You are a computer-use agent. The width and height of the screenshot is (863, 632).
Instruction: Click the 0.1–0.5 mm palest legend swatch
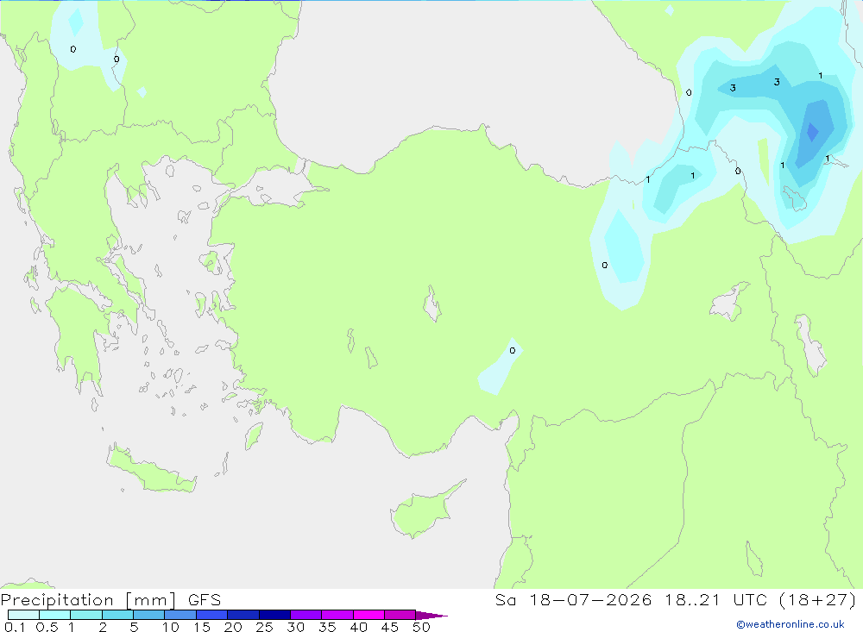point(23,615)
